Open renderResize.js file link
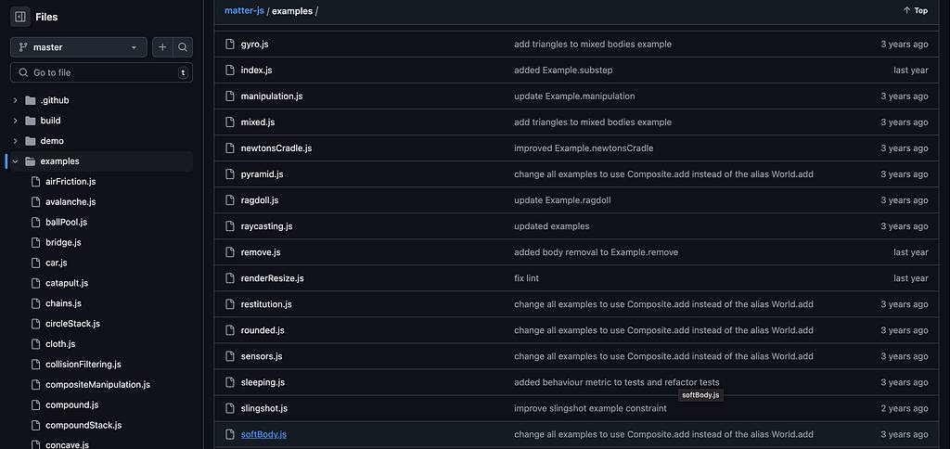950x449 pixels. click(x=272, y=278)
